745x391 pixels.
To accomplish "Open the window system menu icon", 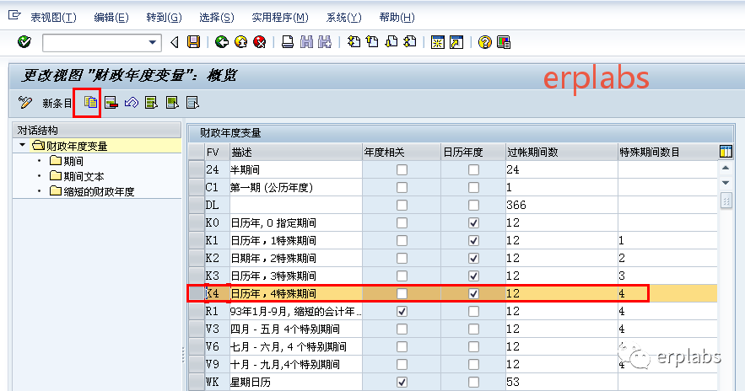I will [14, 15].
